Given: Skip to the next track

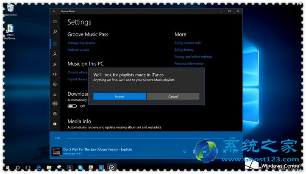Looking at the screenshot, I should coord(204,152).
